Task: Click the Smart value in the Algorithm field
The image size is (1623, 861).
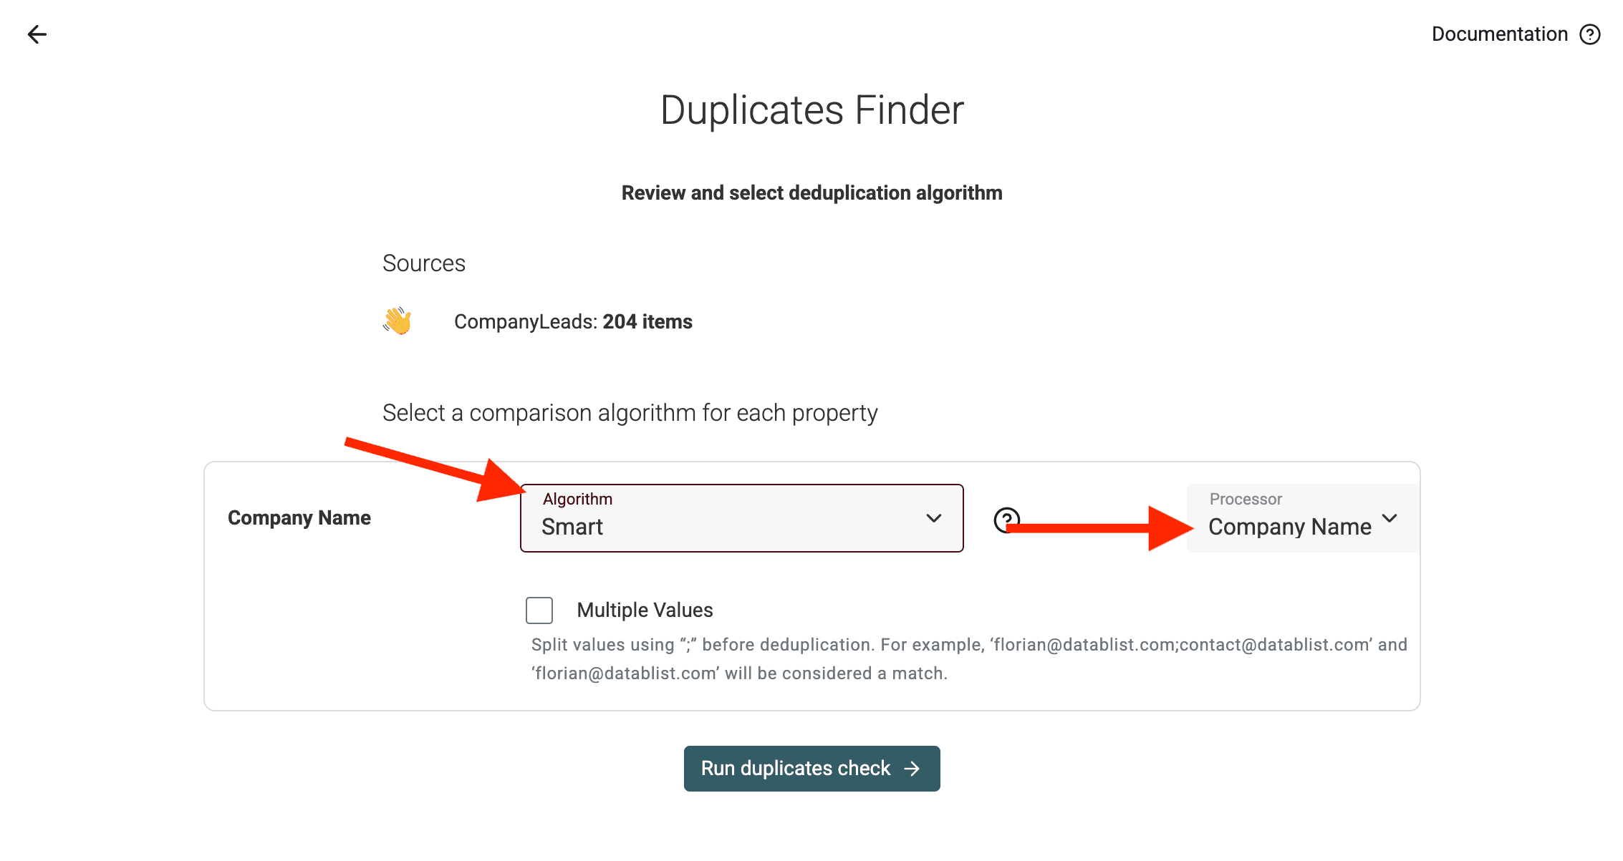Action: click(572, 527)
